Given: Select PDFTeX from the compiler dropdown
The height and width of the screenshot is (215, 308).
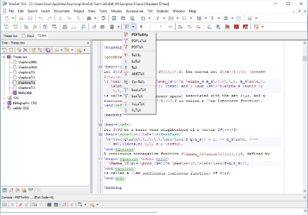Looking at the screenshot, I should point(139,47).
